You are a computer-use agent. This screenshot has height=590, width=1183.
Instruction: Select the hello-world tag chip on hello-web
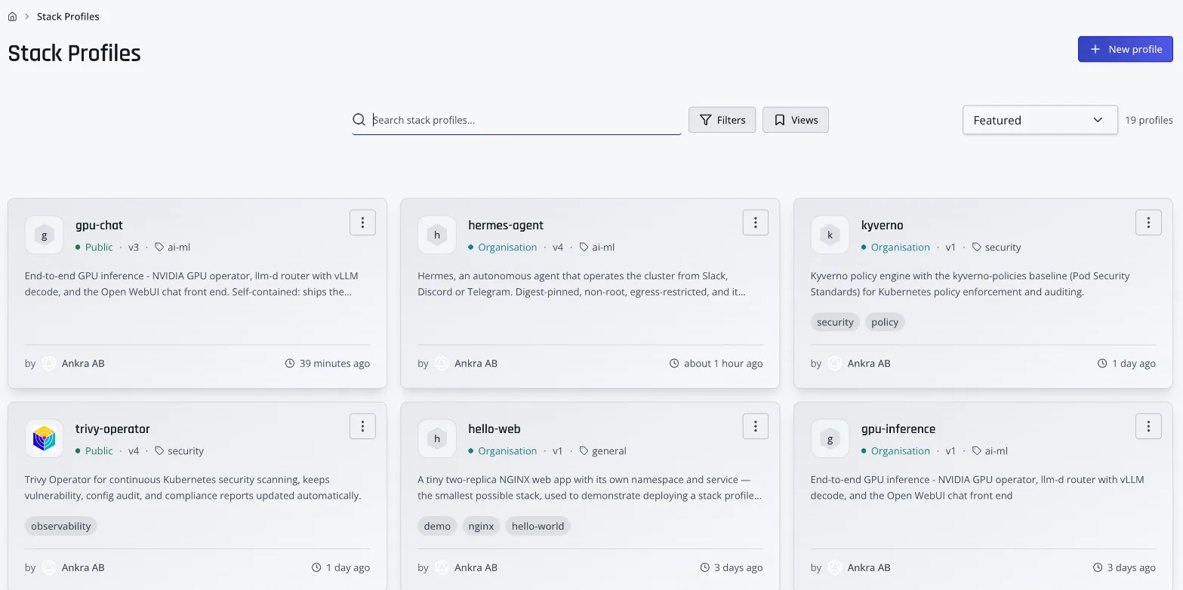(x=538, y=526)
